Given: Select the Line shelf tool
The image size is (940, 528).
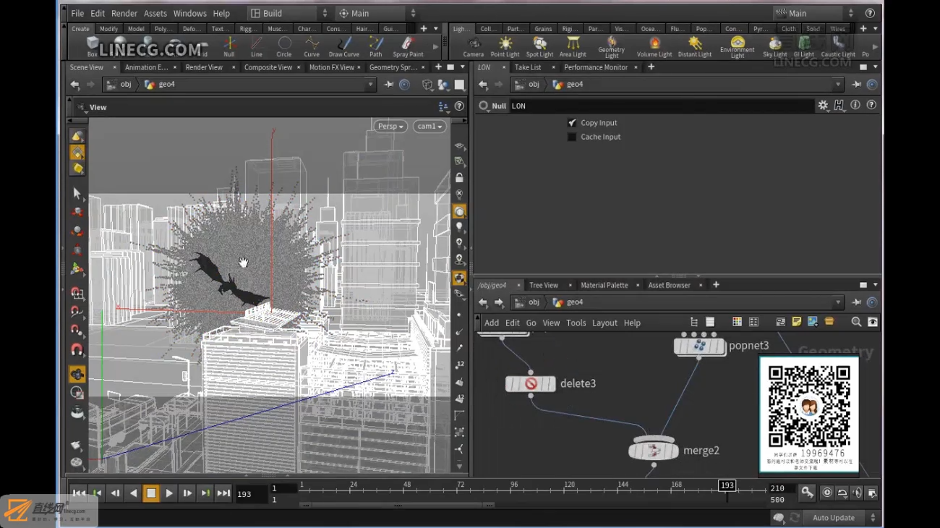Looking at the screenshot, I should point(257,47).
